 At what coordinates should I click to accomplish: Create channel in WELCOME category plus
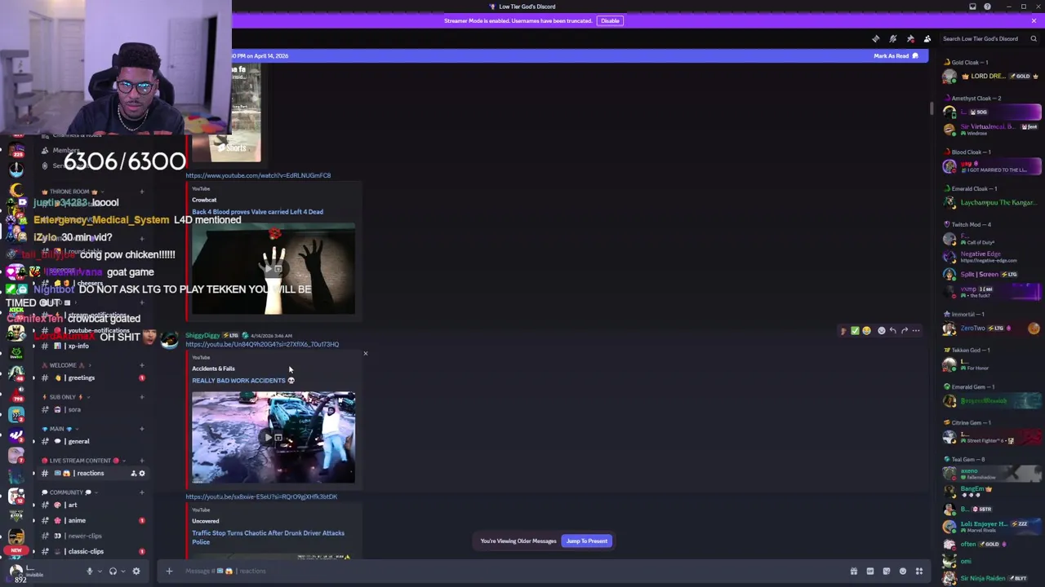pyautogui.click(x=141, y=365)
